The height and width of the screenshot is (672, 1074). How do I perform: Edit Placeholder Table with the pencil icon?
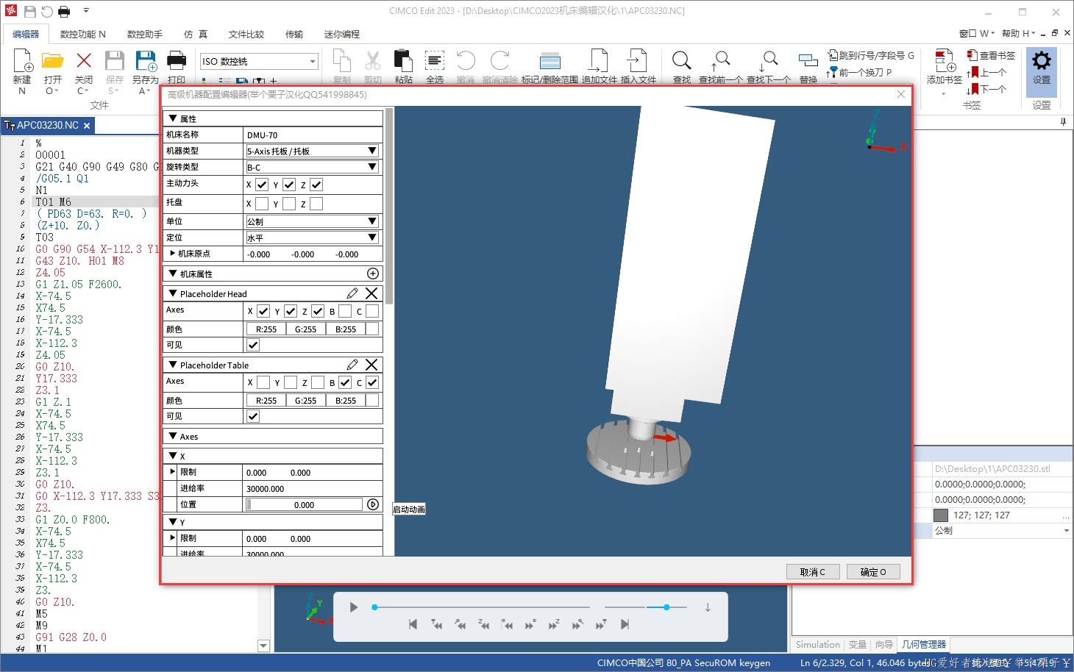click(352, 365)
